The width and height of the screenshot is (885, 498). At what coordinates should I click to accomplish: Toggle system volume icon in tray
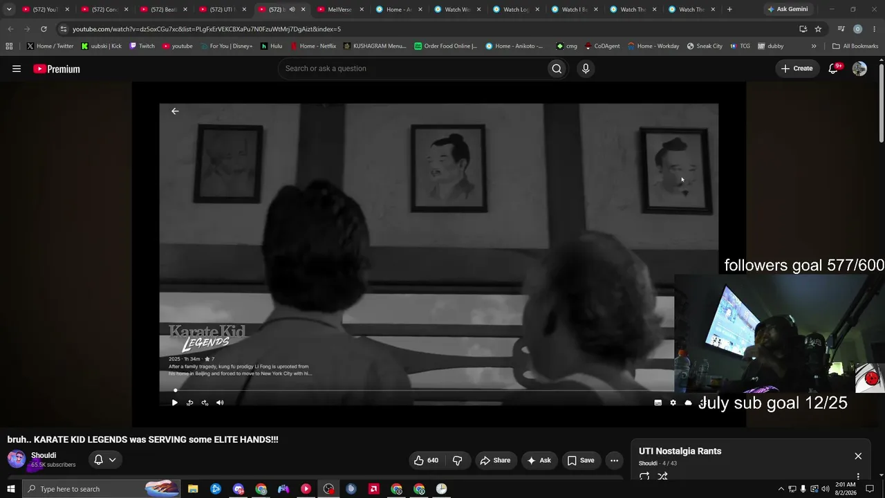[825, 489]
